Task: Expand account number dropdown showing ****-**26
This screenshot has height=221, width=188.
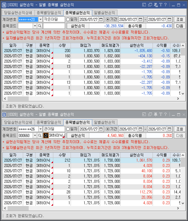Action: pyautogui.click(x=40, y=129)
